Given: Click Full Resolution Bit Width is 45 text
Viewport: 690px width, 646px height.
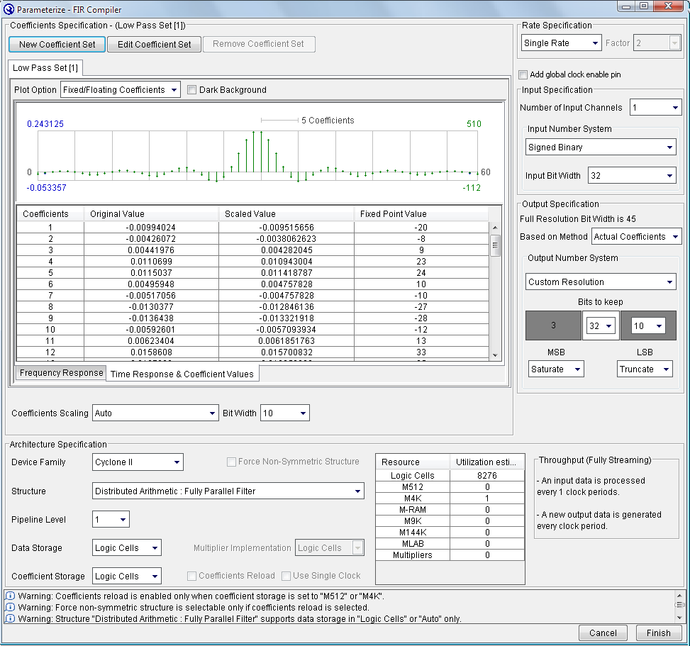Looking at the screenshot, I should point(577,218).
